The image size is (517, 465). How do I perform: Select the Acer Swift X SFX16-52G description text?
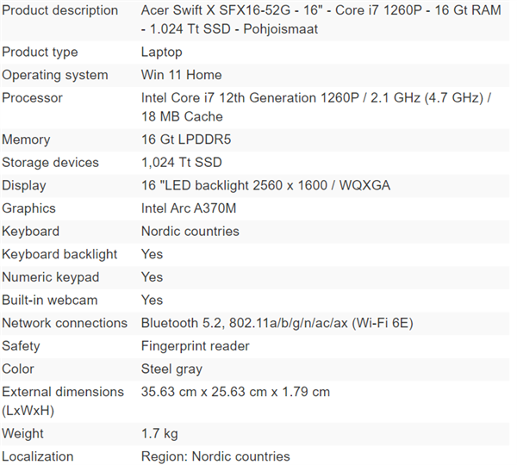coord(319,20)
